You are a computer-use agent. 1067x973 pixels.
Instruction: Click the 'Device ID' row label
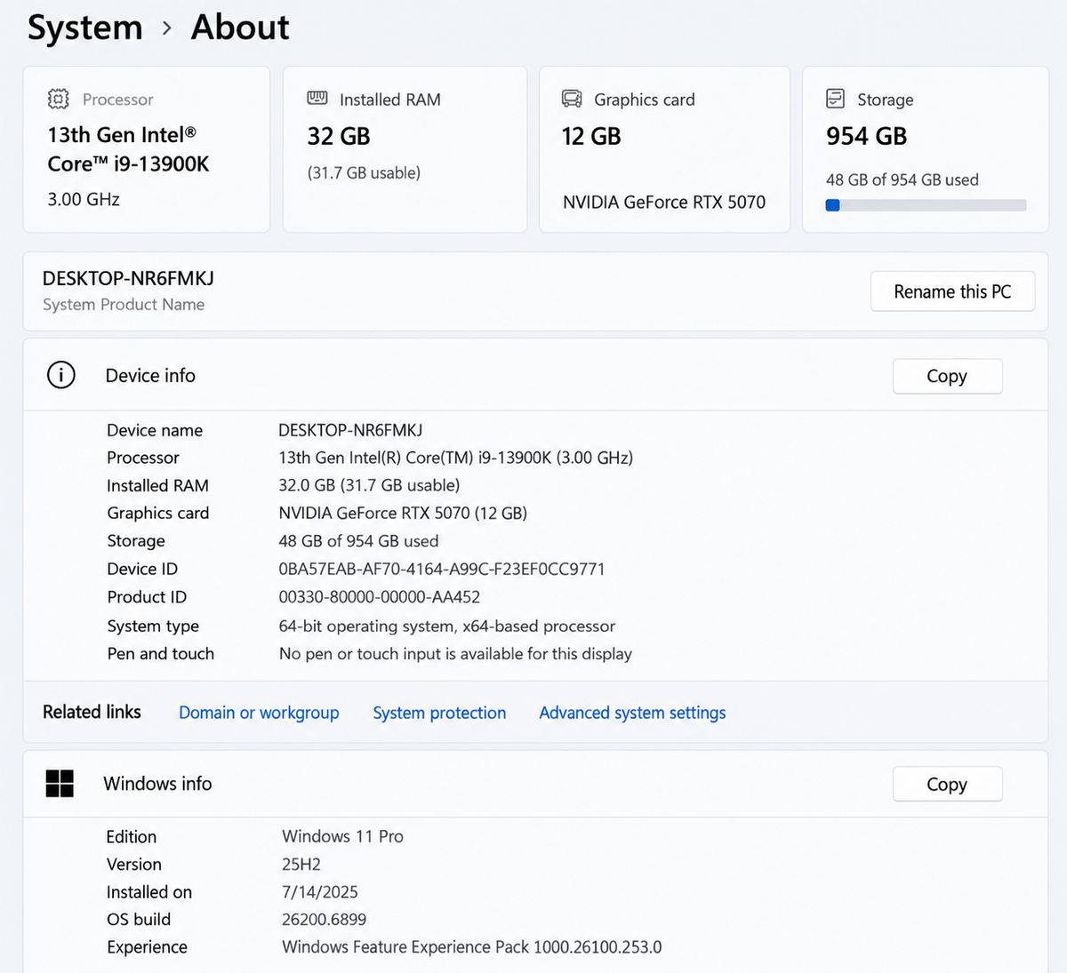coord(142,569)
